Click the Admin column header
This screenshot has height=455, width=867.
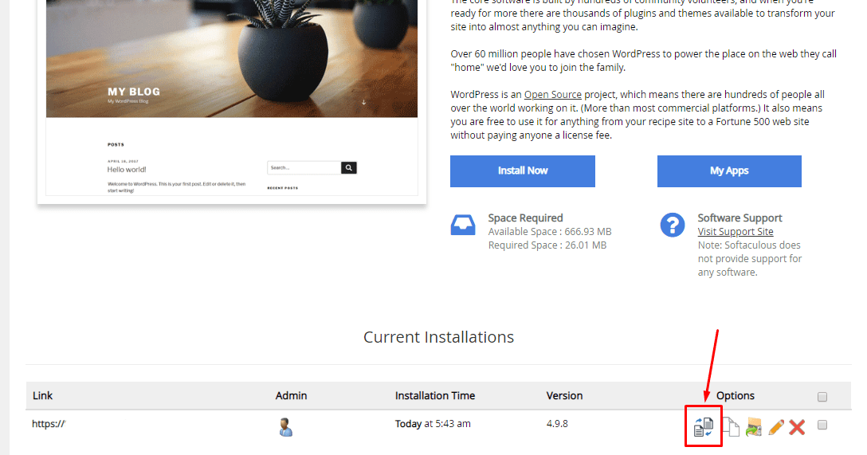coord(291,395)
